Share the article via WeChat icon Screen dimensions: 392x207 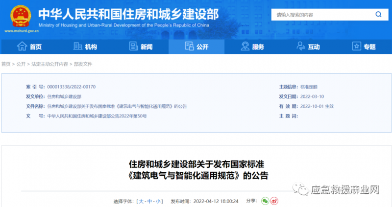[x=265, y=201]
